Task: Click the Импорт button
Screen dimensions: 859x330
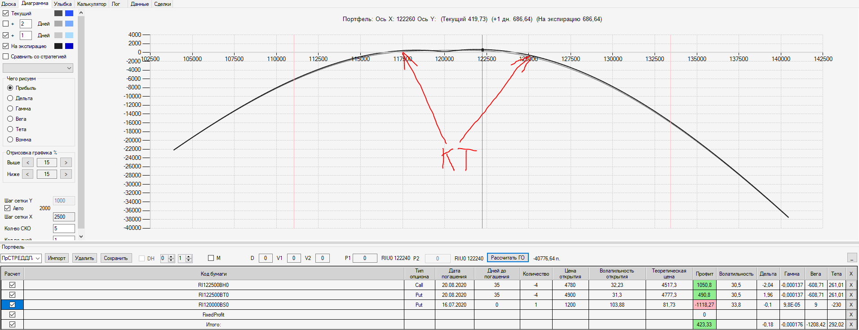Action: pyautogui.click(x=57, y=258)
